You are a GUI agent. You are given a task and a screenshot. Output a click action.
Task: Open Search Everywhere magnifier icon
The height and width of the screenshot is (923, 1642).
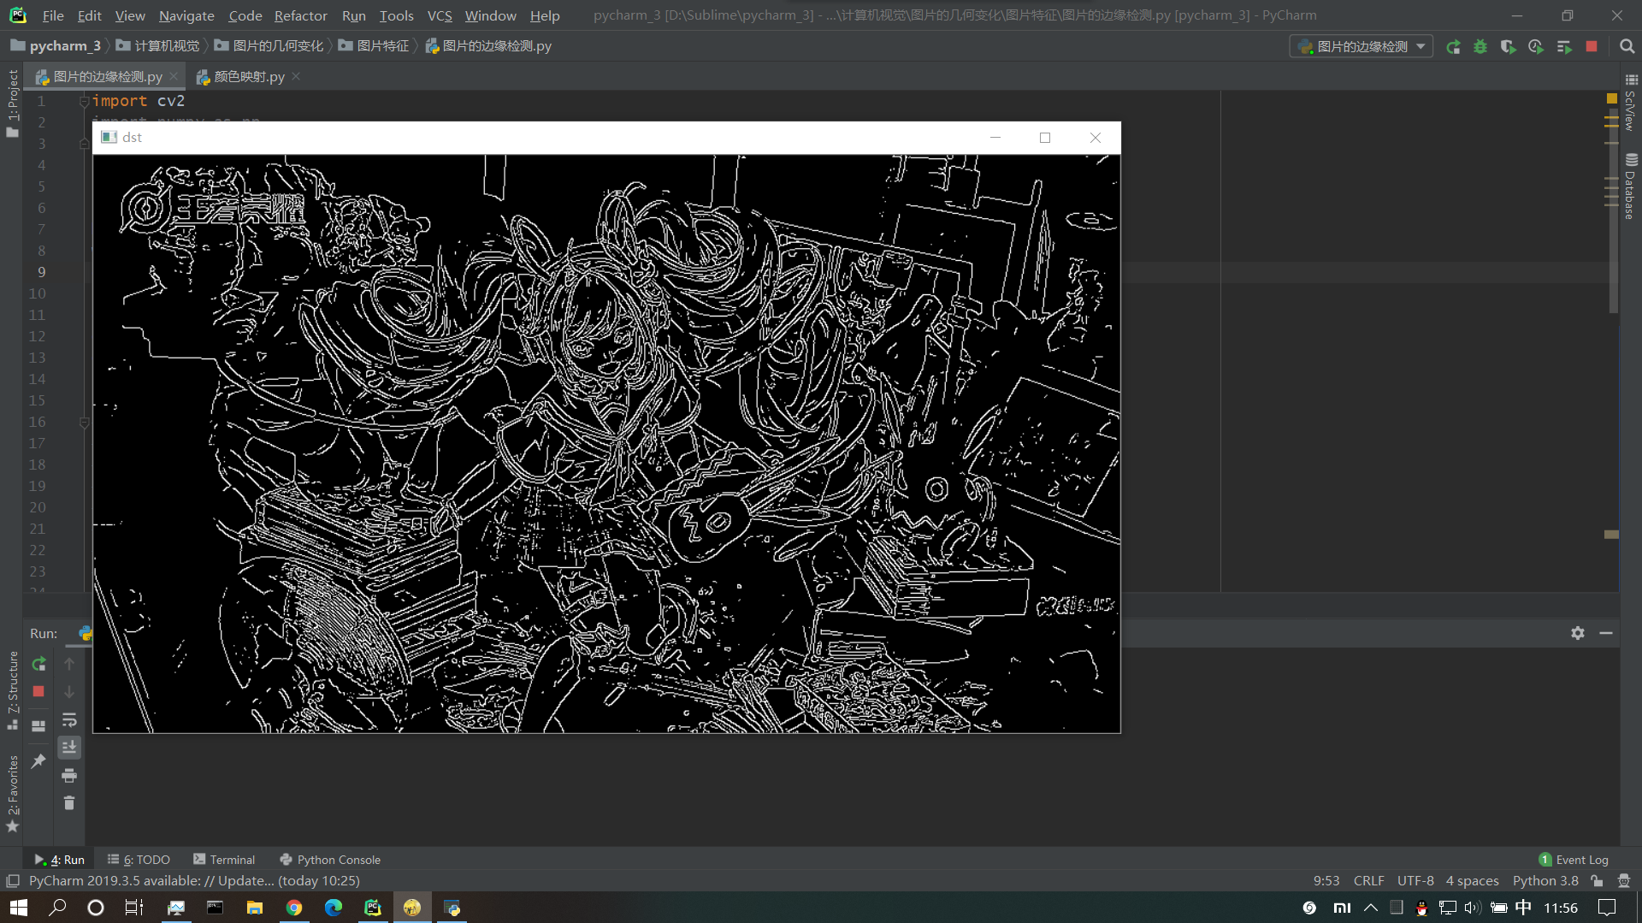click(x=1627, y=47)
